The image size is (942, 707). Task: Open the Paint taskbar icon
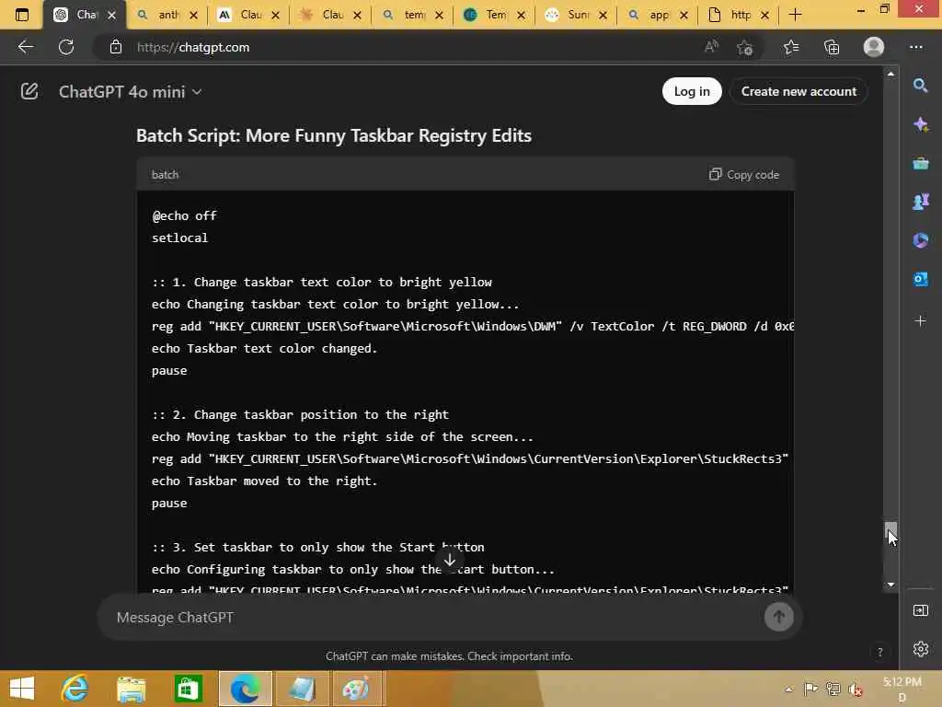click(x=356, y=689)
